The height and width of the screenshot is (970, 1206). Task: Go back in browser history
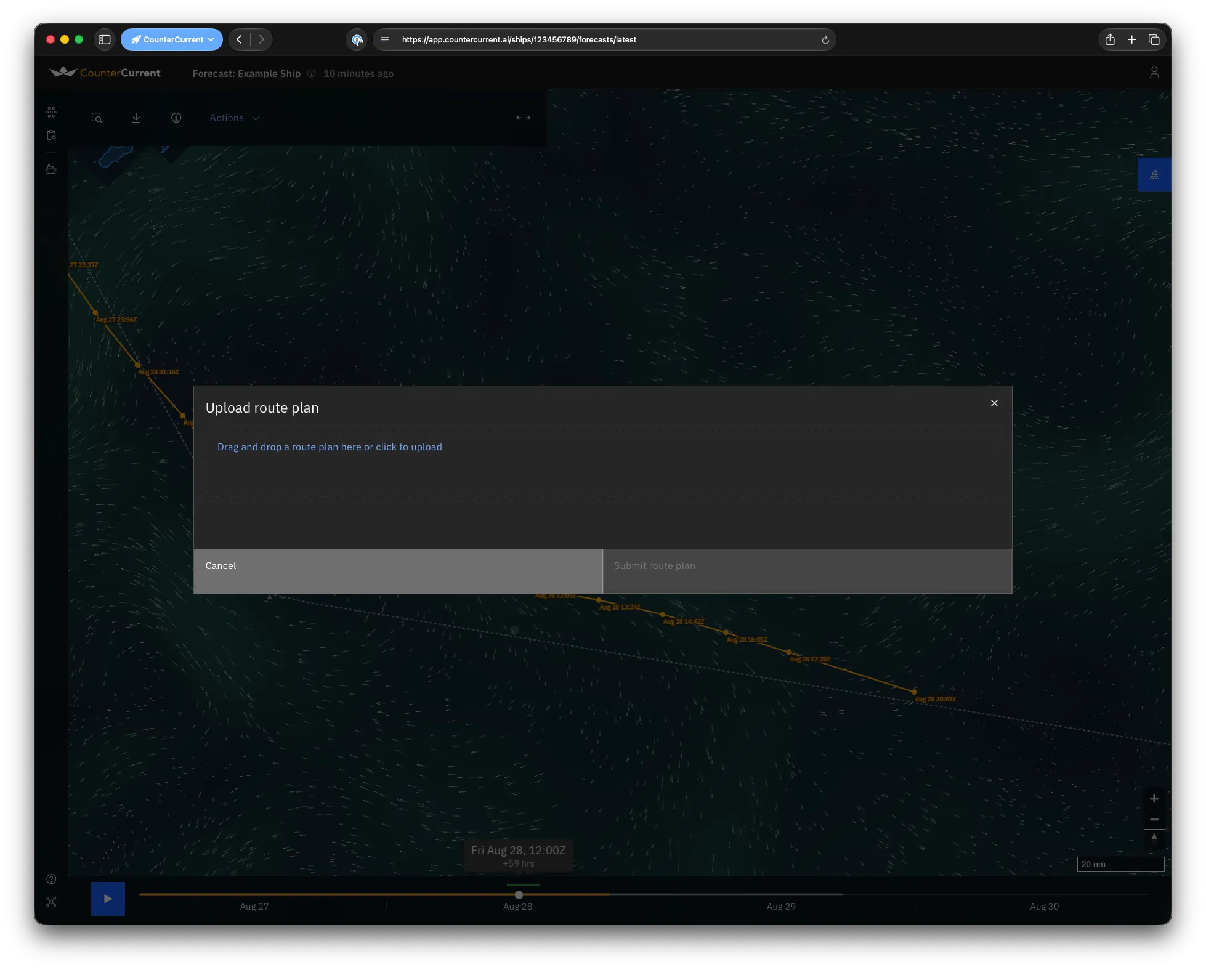(240, 39)
